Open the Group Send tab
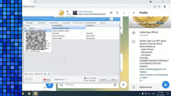This screenshot has width=171, height=96. pos(54,23)
